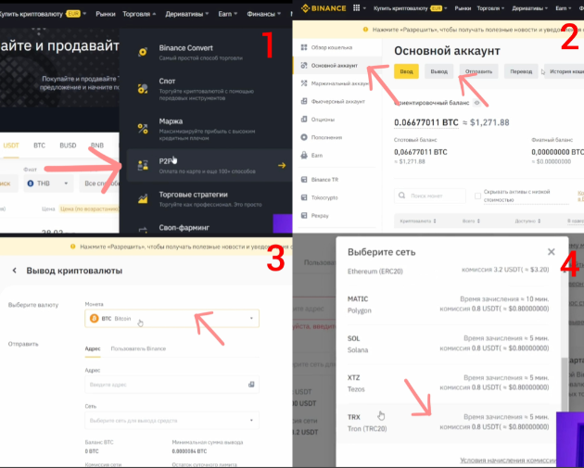Image resolution: width=584 pixels, height=468 pixels.
Task: Click Купить криптовалюту EUR in wallet page header
Action: pos(410,8)
